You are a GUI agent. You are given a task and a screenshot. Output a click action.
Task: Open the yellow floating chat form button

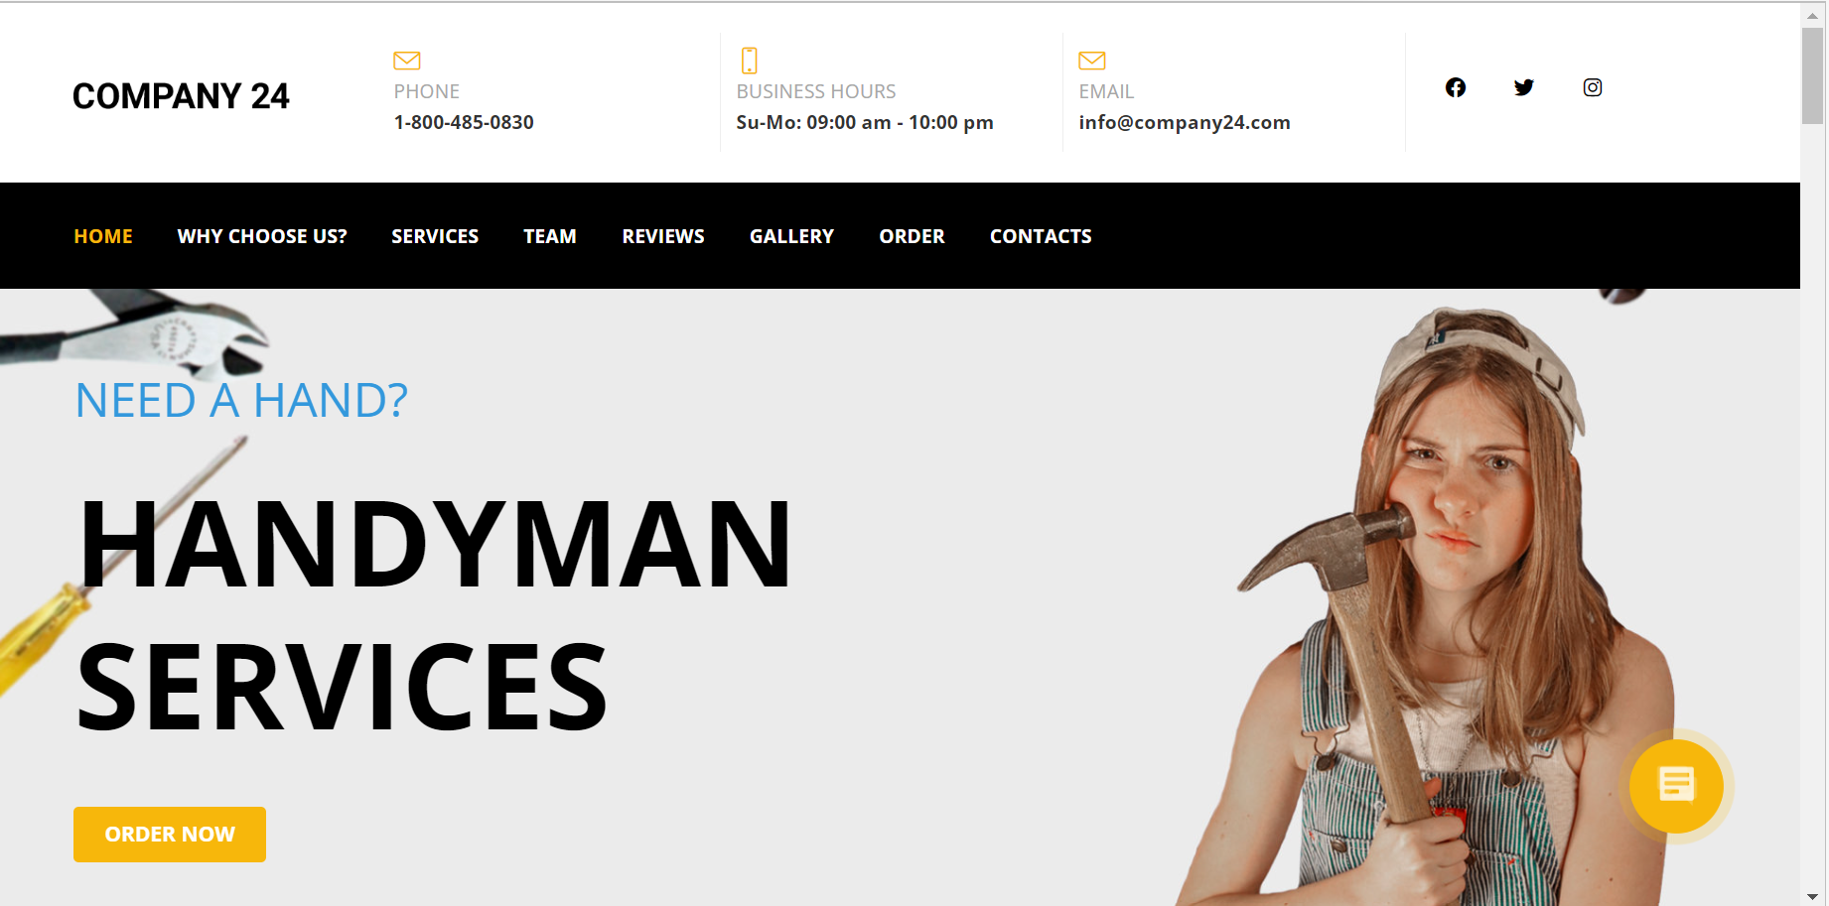click(x=1676, y=786)
